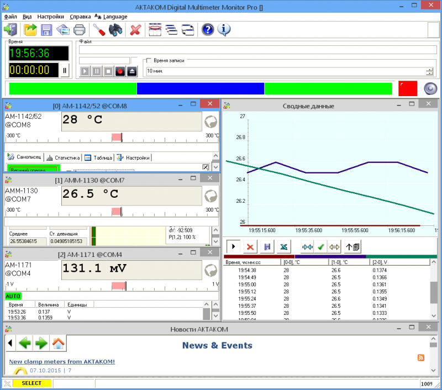
Task: Switch to the Таблица tab
Action: [99, 157]
